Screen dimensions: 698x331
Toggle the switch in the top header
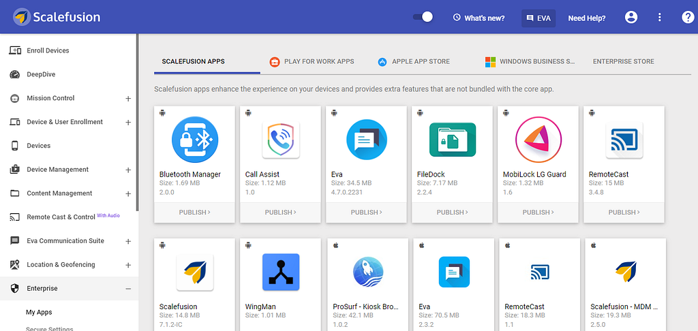pyautogui.click(x=423, y=17)
